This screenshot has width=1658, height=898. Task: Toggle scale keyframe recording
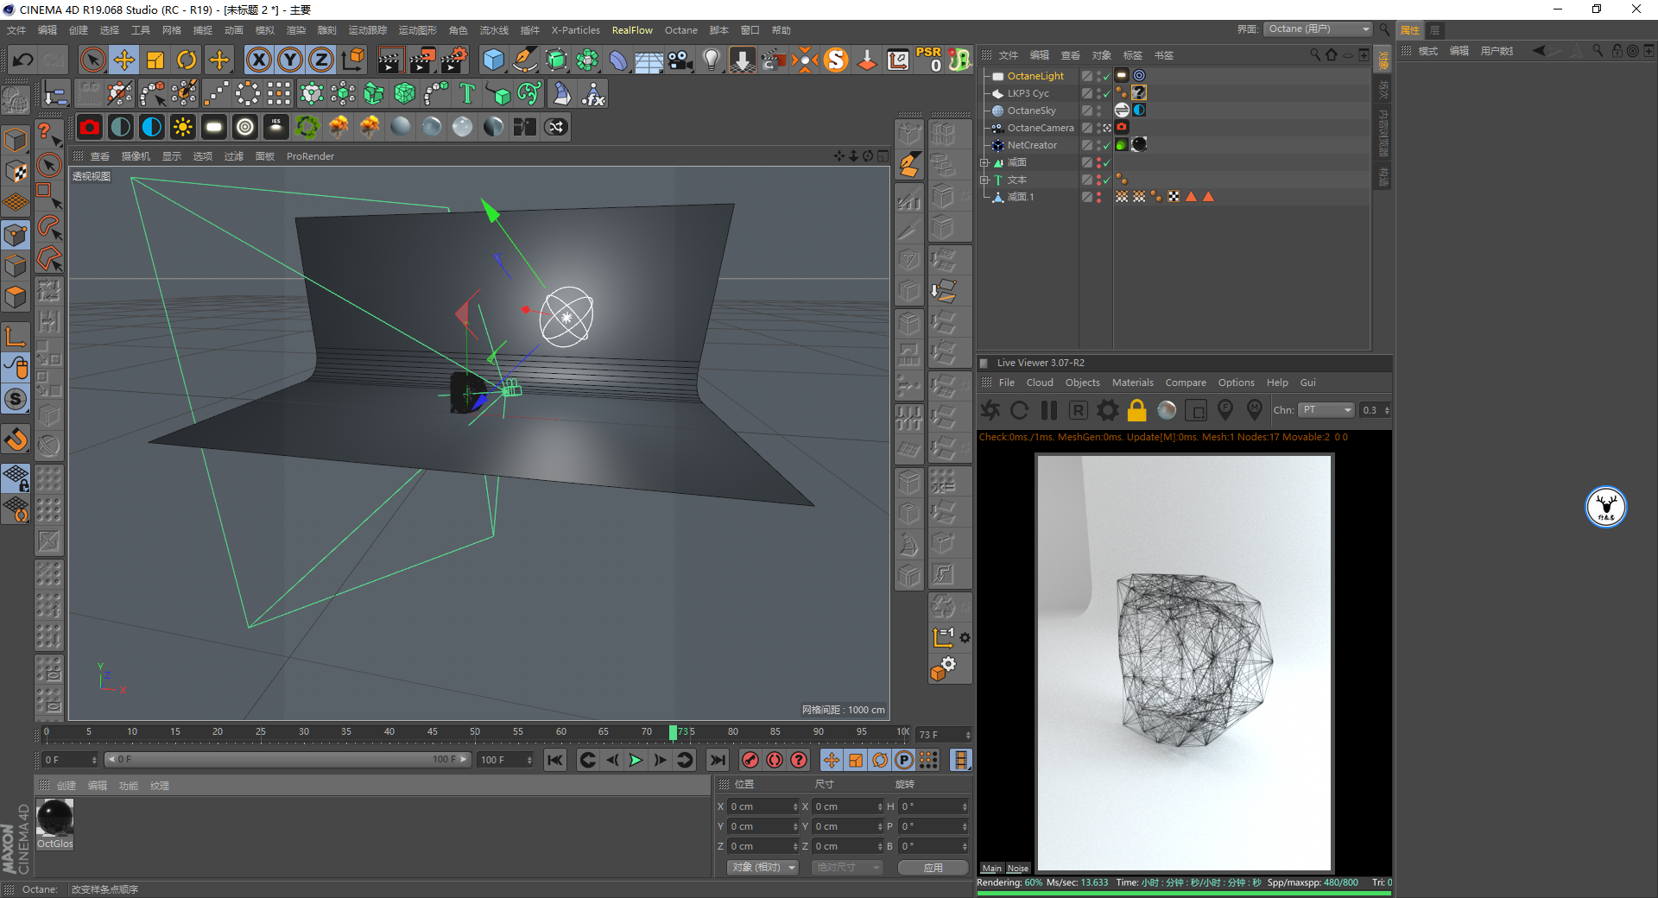pos(855,760)
